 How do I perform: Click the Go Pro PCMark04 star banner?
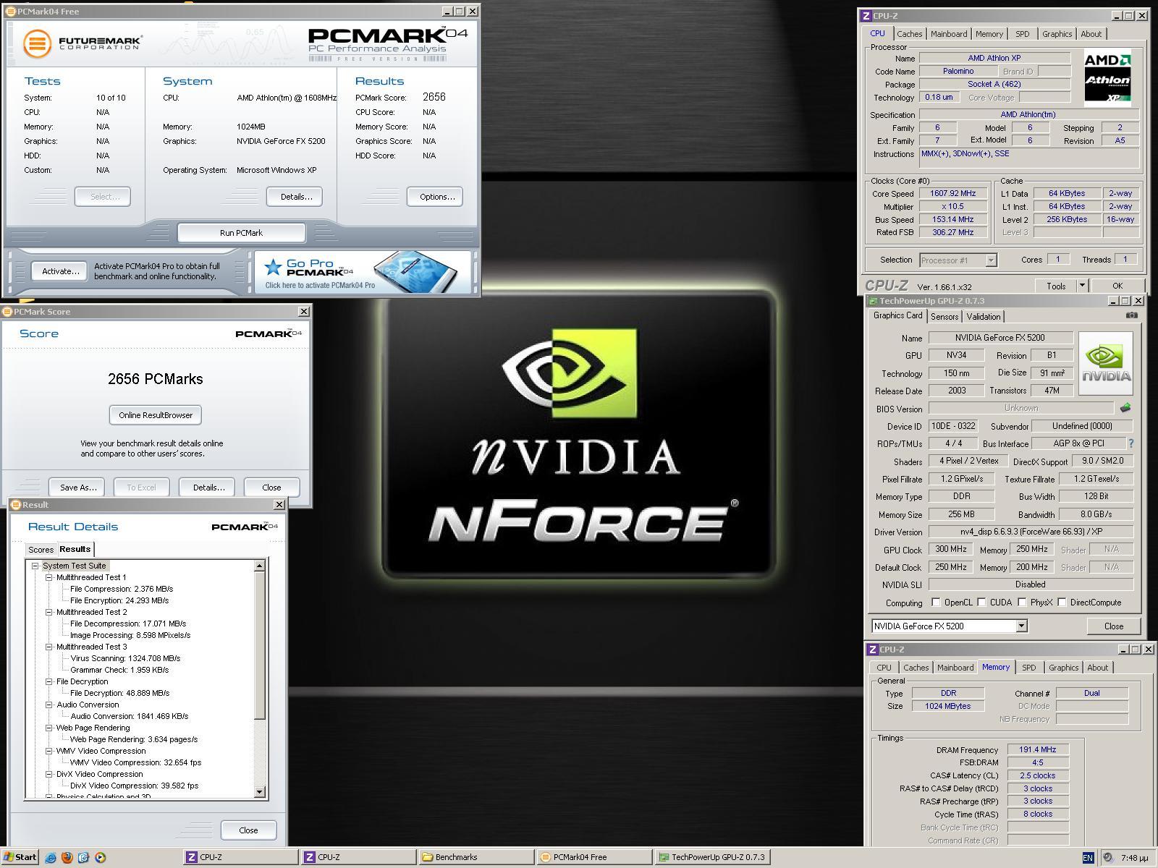click(x=362, y=272)
